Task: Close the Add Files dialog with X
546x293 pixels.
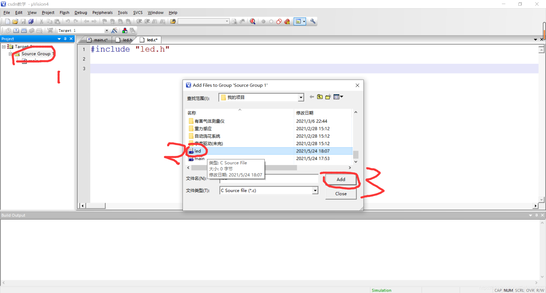Action: pyautogui.click(x=357, y=85)
